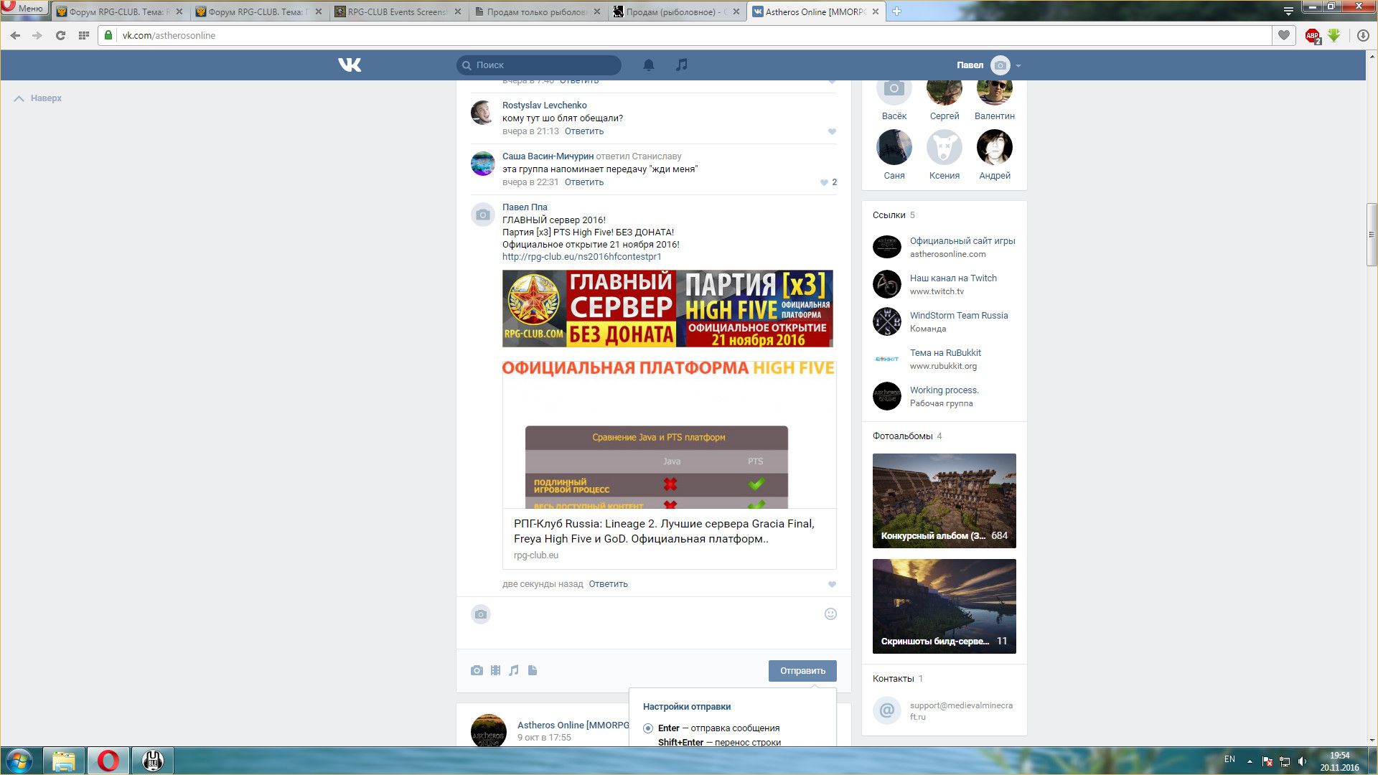Screen dimensions: 1378x775
Task: Switch to RPG-CLUB Events Screenshots tab
Action: tap(397, 12)
